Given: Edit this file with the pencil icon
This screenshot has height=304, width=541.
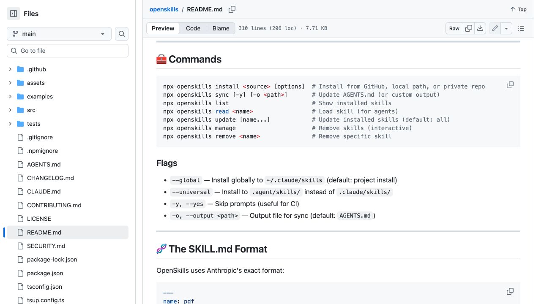Looking at the screenshot, I should (495, 28).
